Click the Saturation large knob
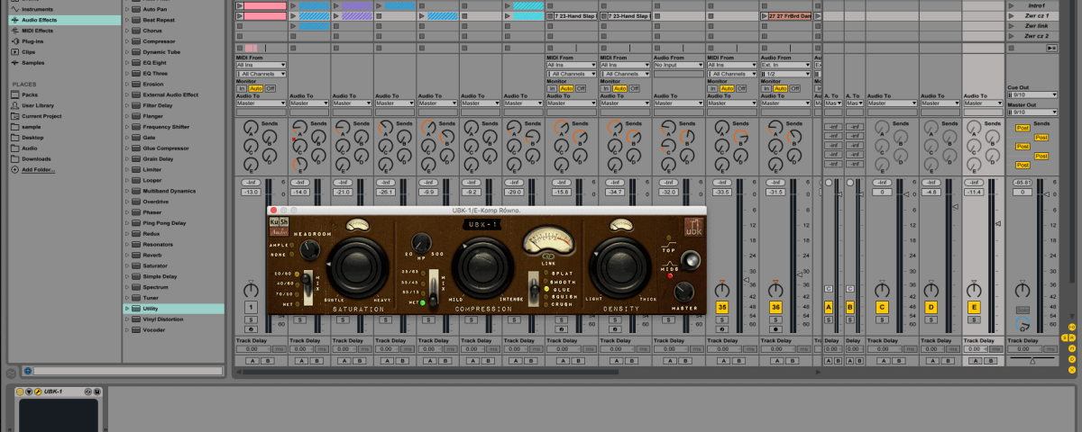This screenshot has width=1082, height=432. [360, 267]
